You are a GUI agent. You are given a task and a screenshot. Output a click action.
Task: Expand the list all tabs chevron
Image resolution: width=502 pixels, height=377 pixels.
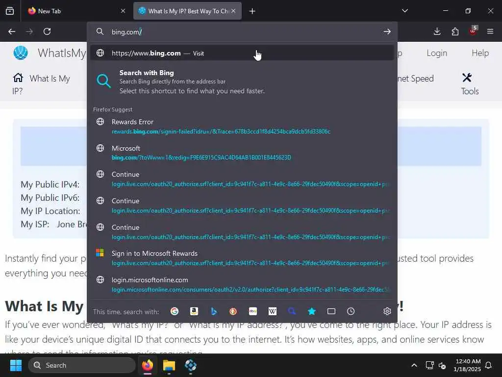[x=405, y=11]
